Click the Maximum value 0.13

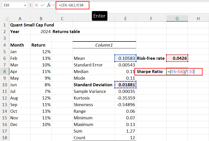pos(125,124)
